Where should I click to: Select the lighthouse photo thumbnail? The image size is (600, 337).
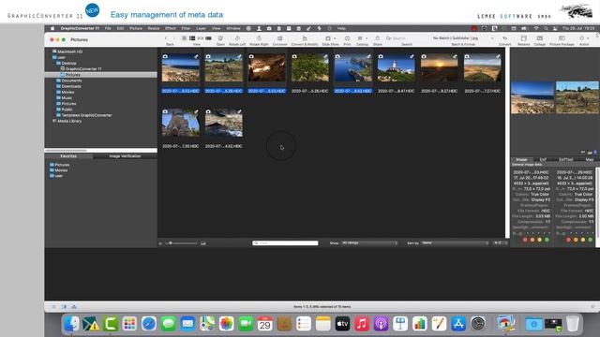tap(396, 67)
